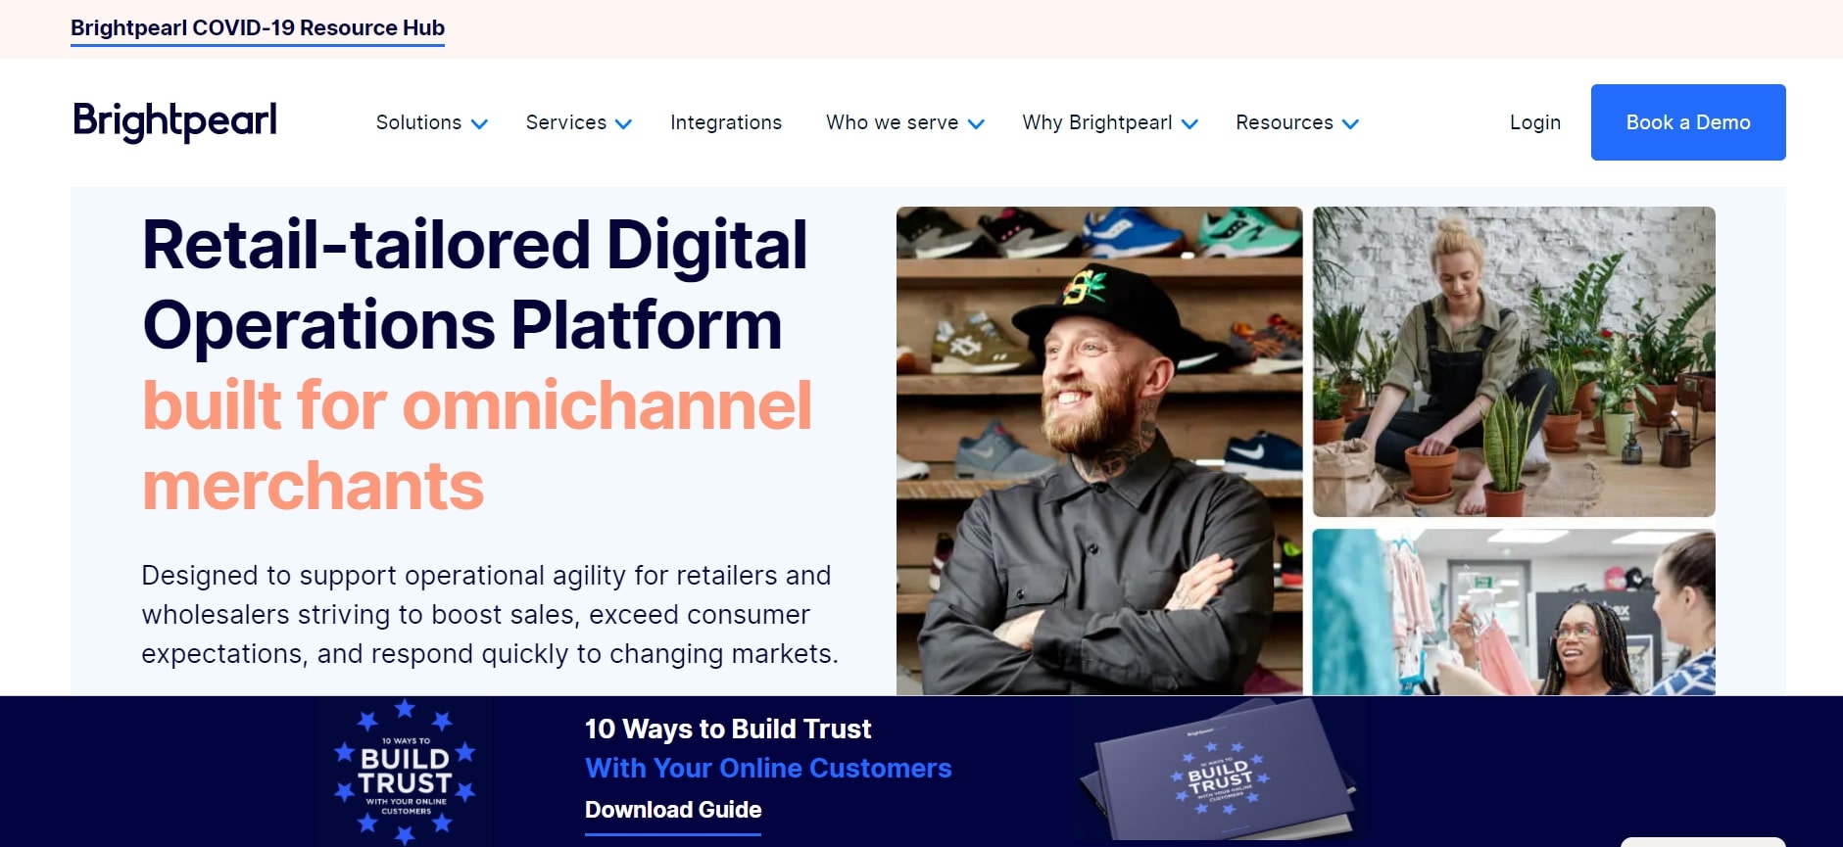Open the Who we serve chevron
Image resolution: width=1843 pixels, height=847 pixels.
pyautogui.click(x=976, y=124)
